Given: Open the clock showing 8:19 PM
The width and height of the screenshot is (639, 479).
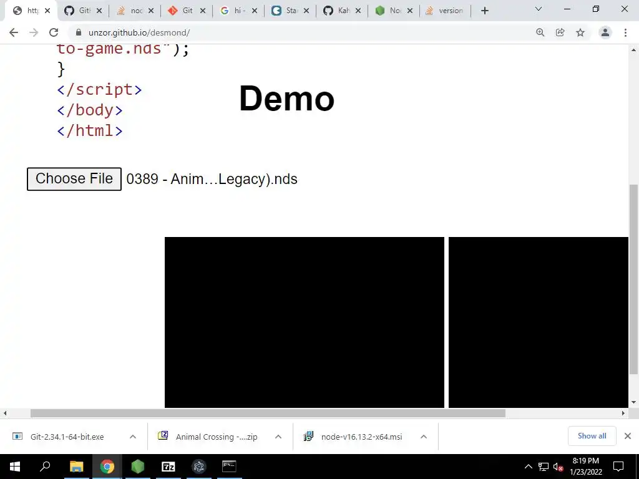Looking at the screenshot, I should click(x=586, y=467).
